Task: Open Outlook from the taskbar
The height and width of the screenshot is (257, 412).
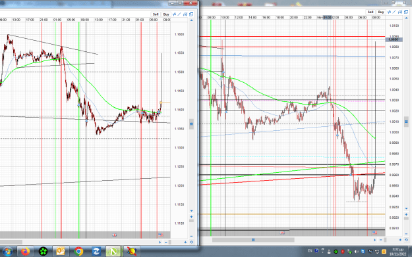Action: [x=61, y=252]
